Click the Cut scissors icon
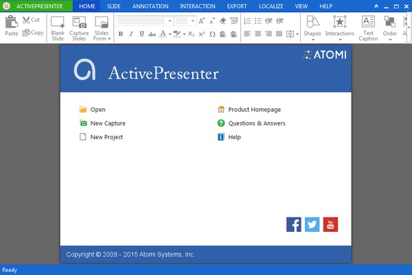This screenshot has width=412, height=275. tap(27, 20)
